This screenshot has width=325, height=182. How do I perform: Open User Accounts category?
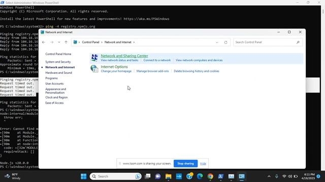(x=54, y=84)
